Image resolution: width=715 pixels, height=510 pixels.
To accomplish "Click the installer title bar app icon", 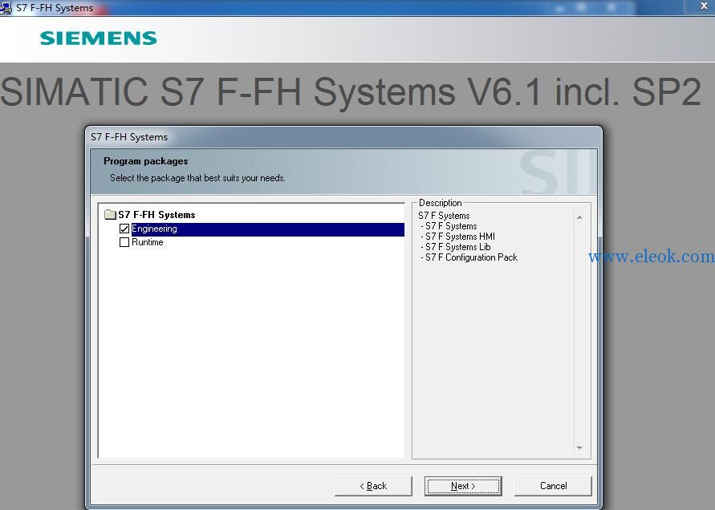I will (6, 8).
